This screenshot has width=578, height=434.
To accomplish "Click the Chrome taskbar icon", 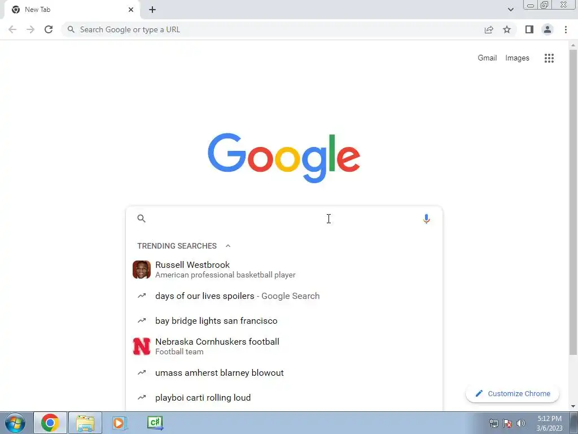I will [x=50, y=423].
